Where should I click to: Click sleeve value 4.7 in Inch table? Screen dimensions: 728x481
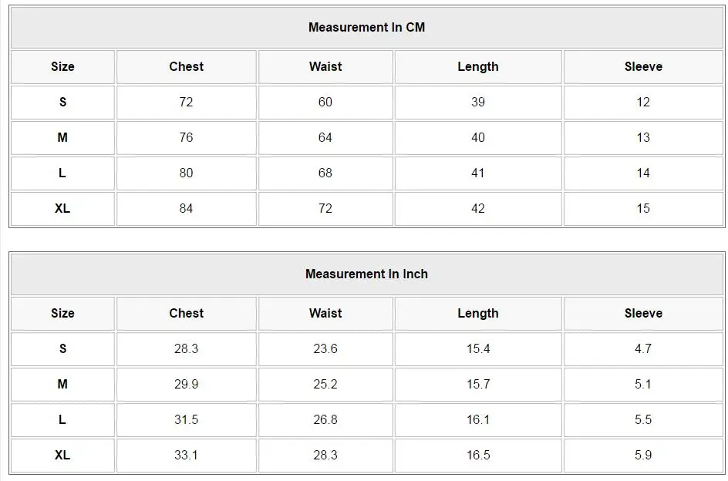642,349
